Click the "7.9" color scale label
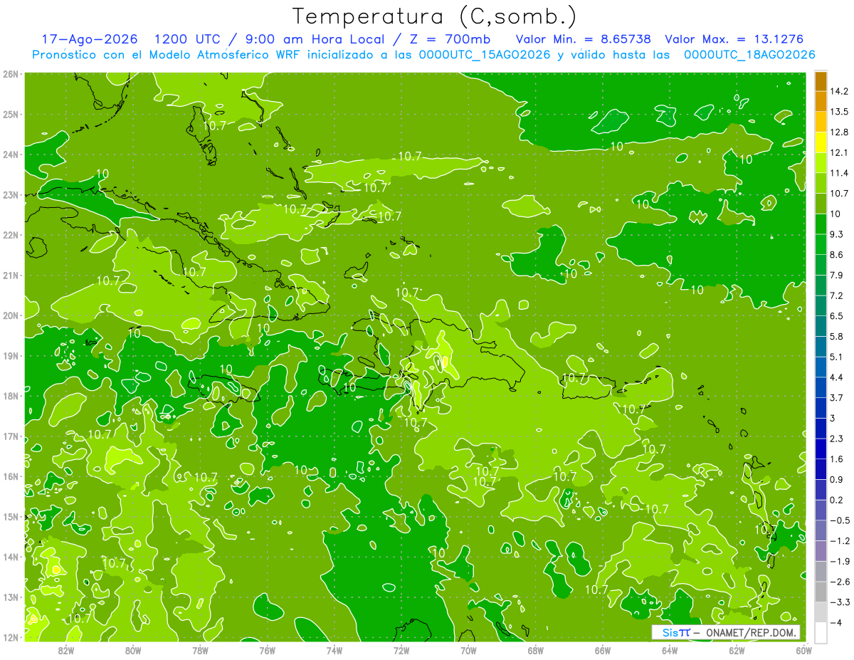 (836, 275)
